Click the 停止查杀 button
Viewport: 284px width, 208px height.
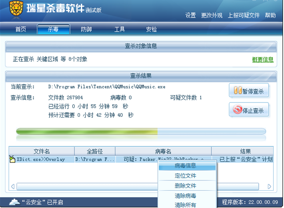pos(249,110)
